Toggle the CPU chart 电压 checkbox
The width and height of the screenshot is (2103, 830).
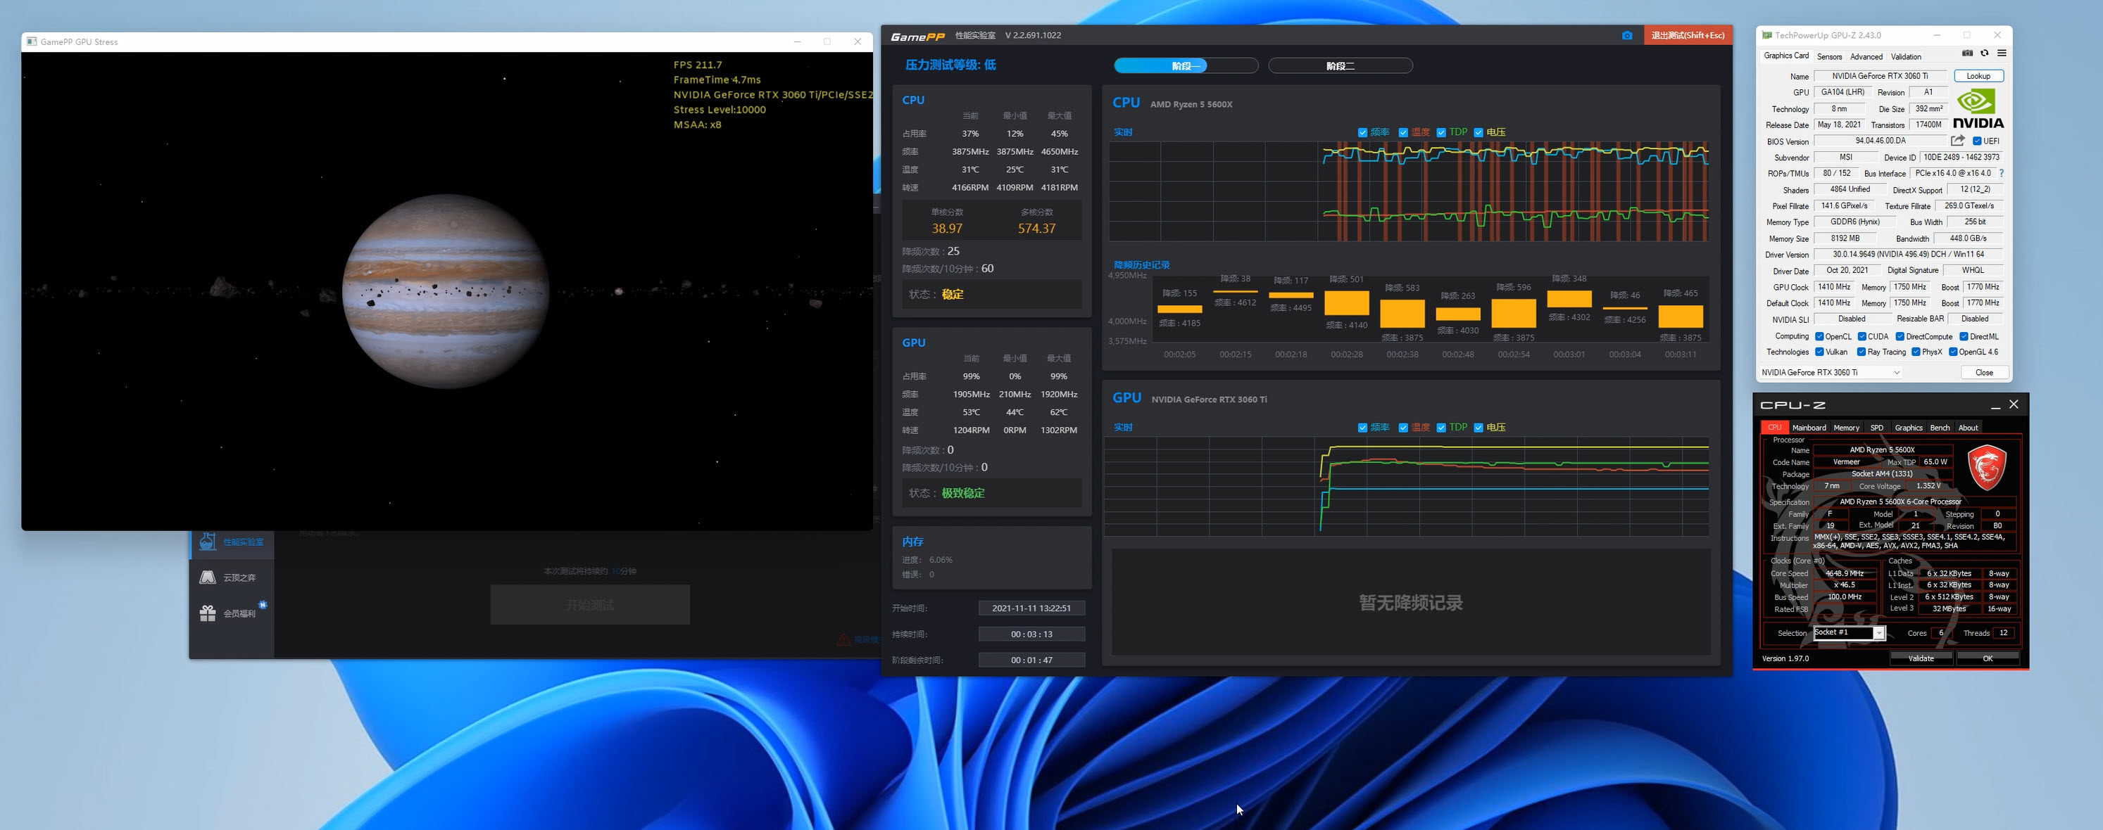click(x=1479, y=132)
